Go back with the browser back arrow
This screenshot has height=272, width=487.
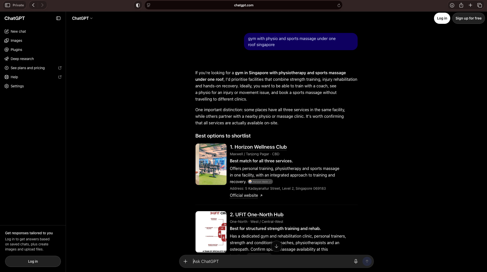tap(33, 5)
